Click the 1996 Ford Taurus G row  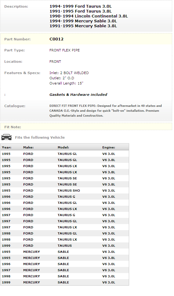(65, 197)
